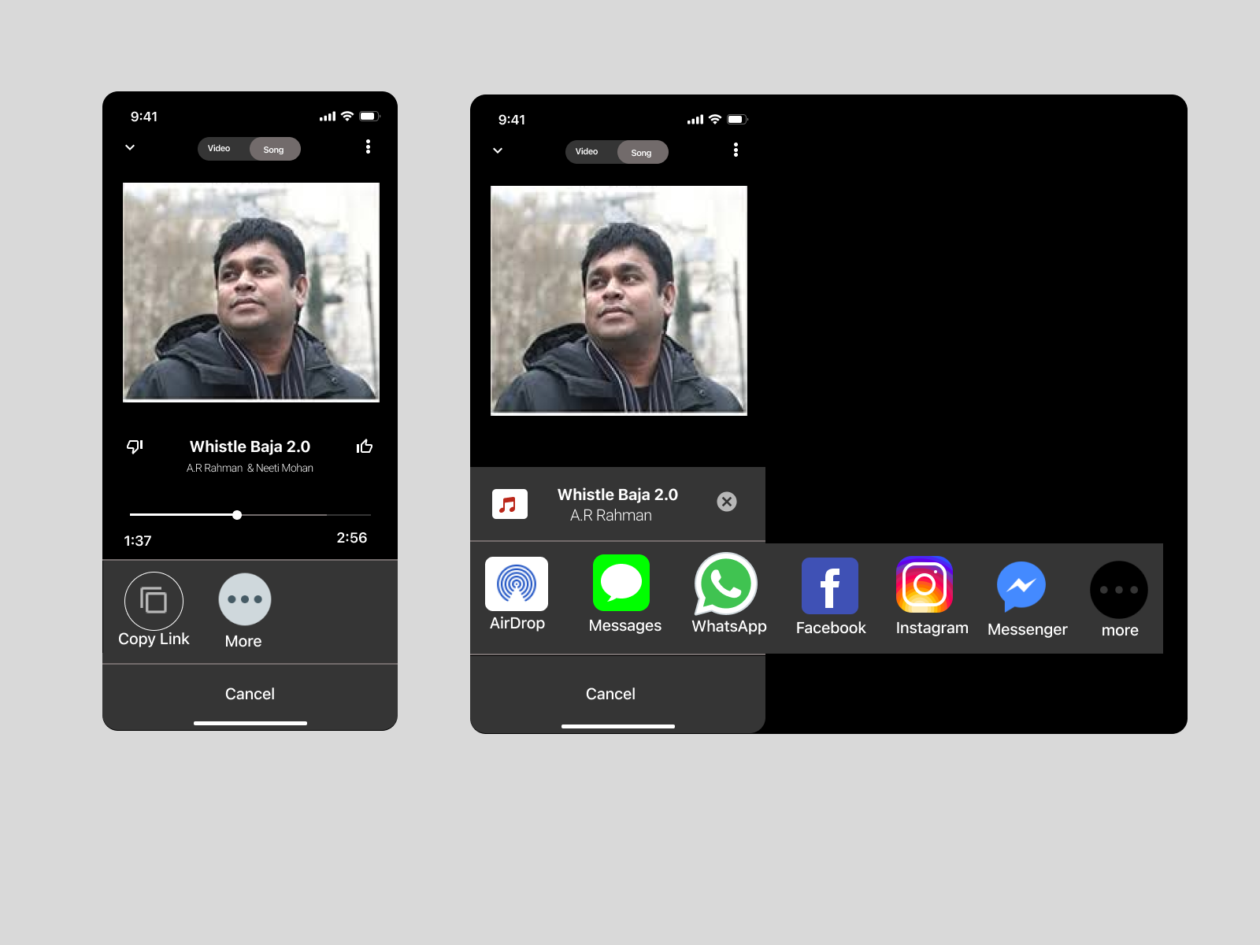
Task: Switch to the Video tab
Action: (218, 149)
